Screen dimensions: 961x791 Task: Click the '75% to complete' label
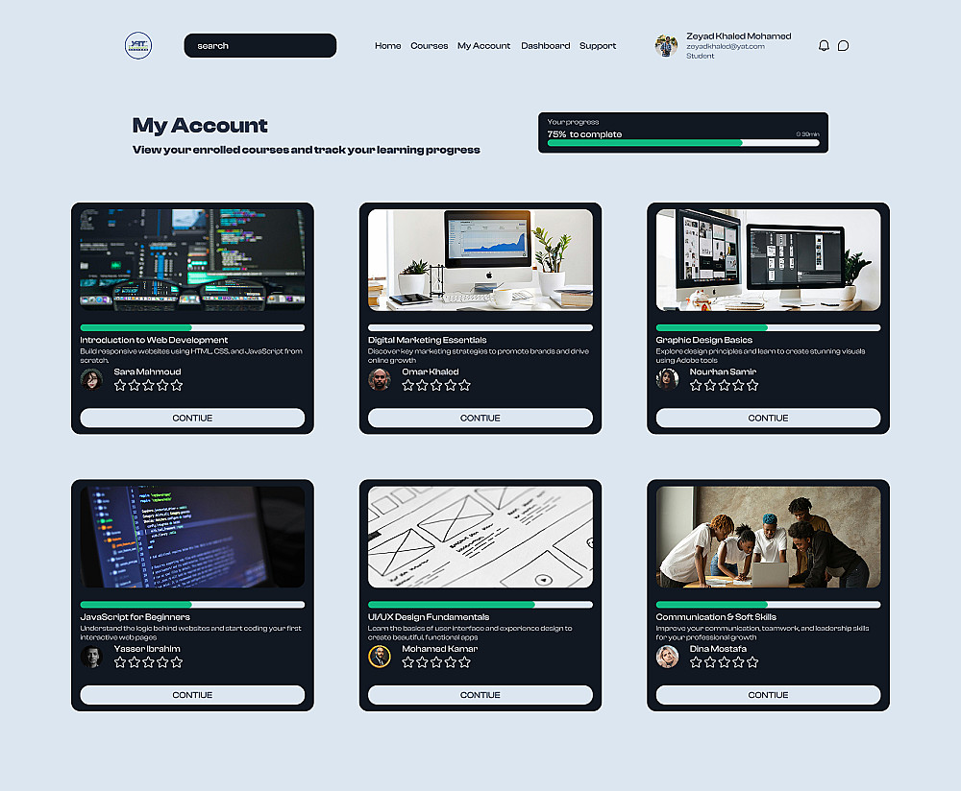[x=584, y=134]
